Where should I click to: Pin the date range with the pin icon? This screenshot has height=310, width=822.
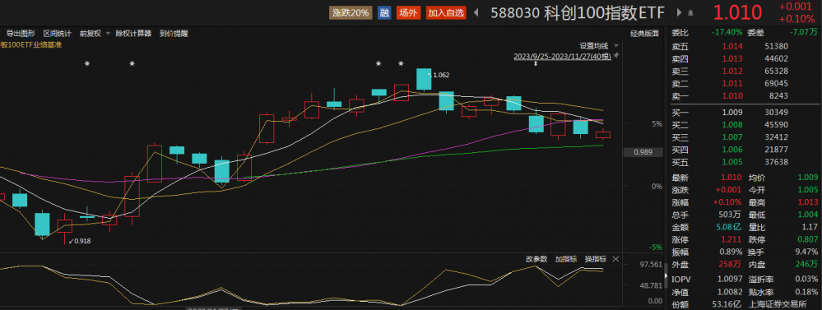click(616, 55)
